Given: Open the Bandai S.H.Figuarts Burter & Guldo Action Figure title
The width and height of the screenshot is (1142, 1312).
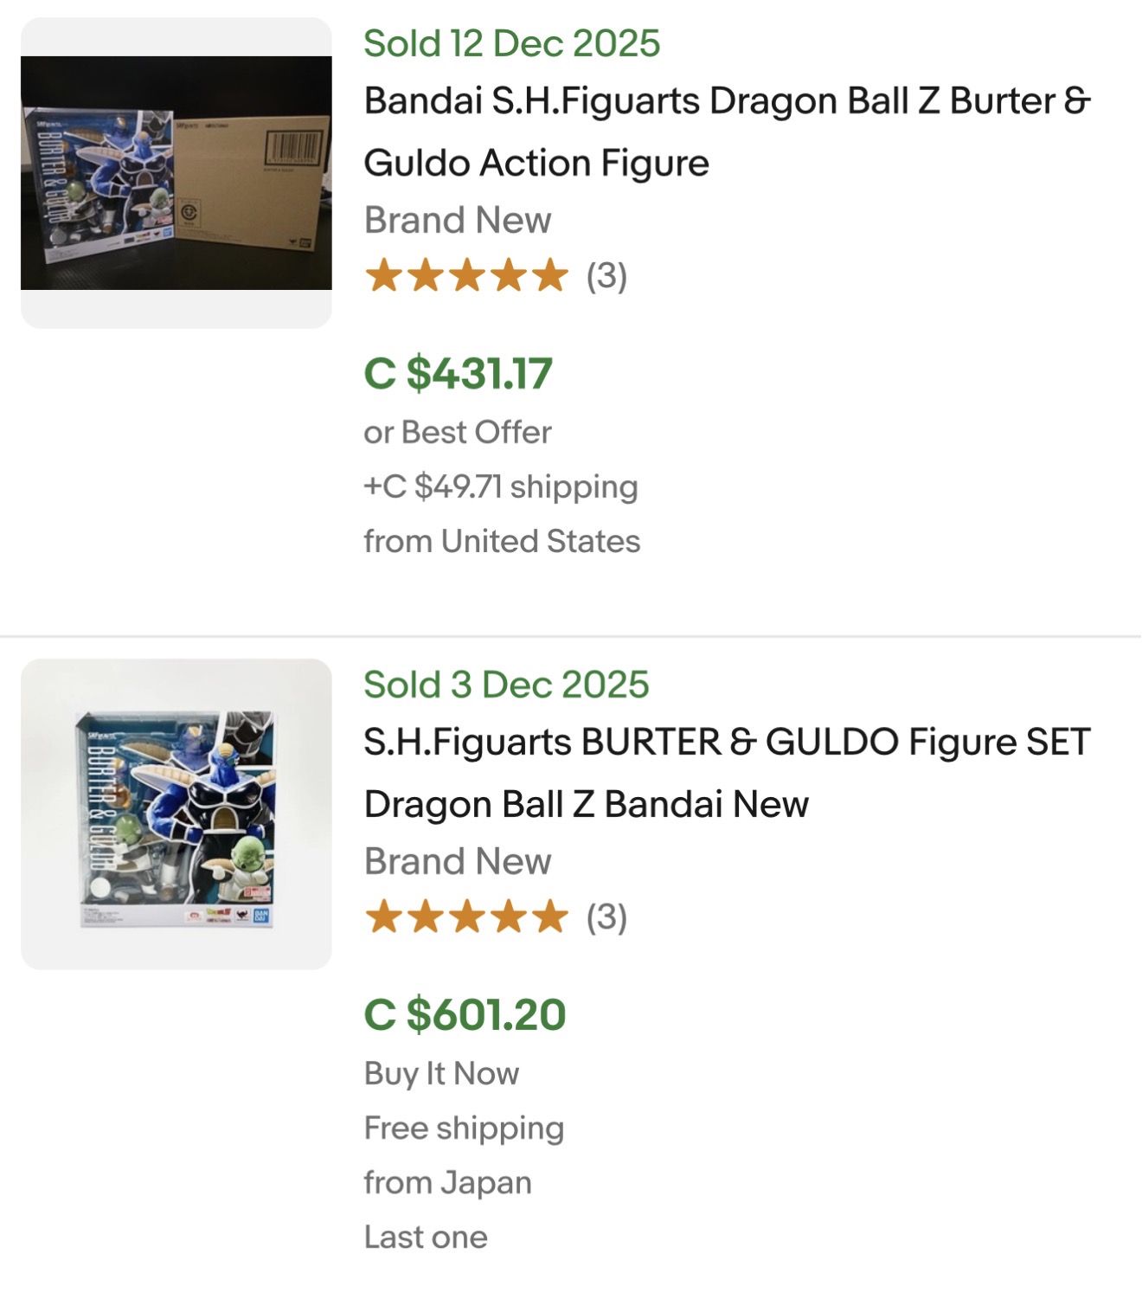Looking at the screenshot, I should point(727,132).
